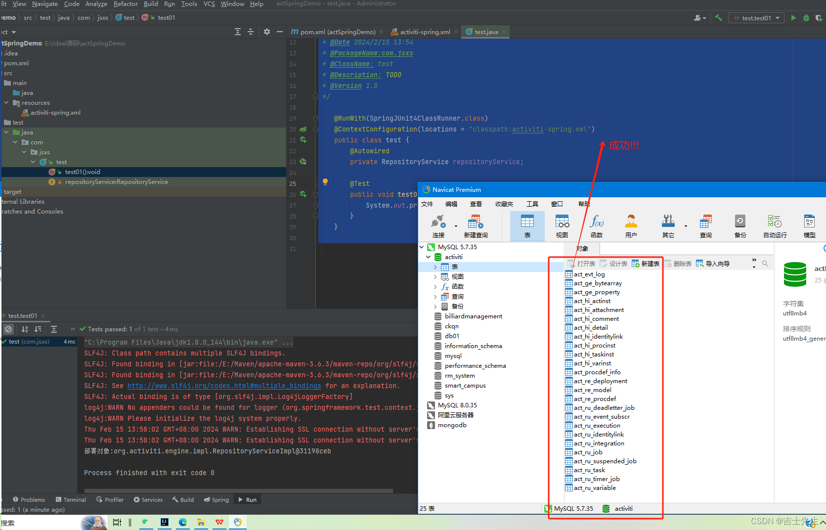Open WPS Office from the taskbar
Image resolution: width=826 pixels, height=530 pixels.
click(x=219, y=522)
